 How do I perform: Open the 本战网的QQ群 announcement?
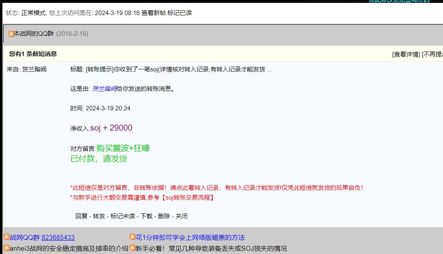(x=34, y=34)
